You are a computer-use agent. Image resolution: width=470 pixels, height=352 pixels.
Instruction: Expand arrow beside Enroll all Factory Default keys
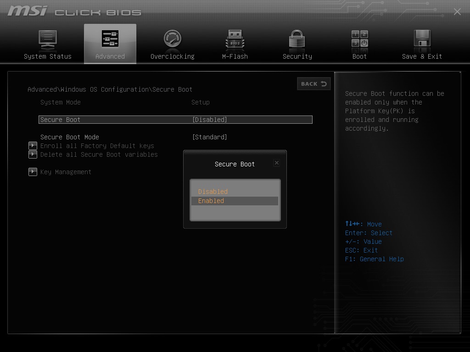(x=33, y=146)
